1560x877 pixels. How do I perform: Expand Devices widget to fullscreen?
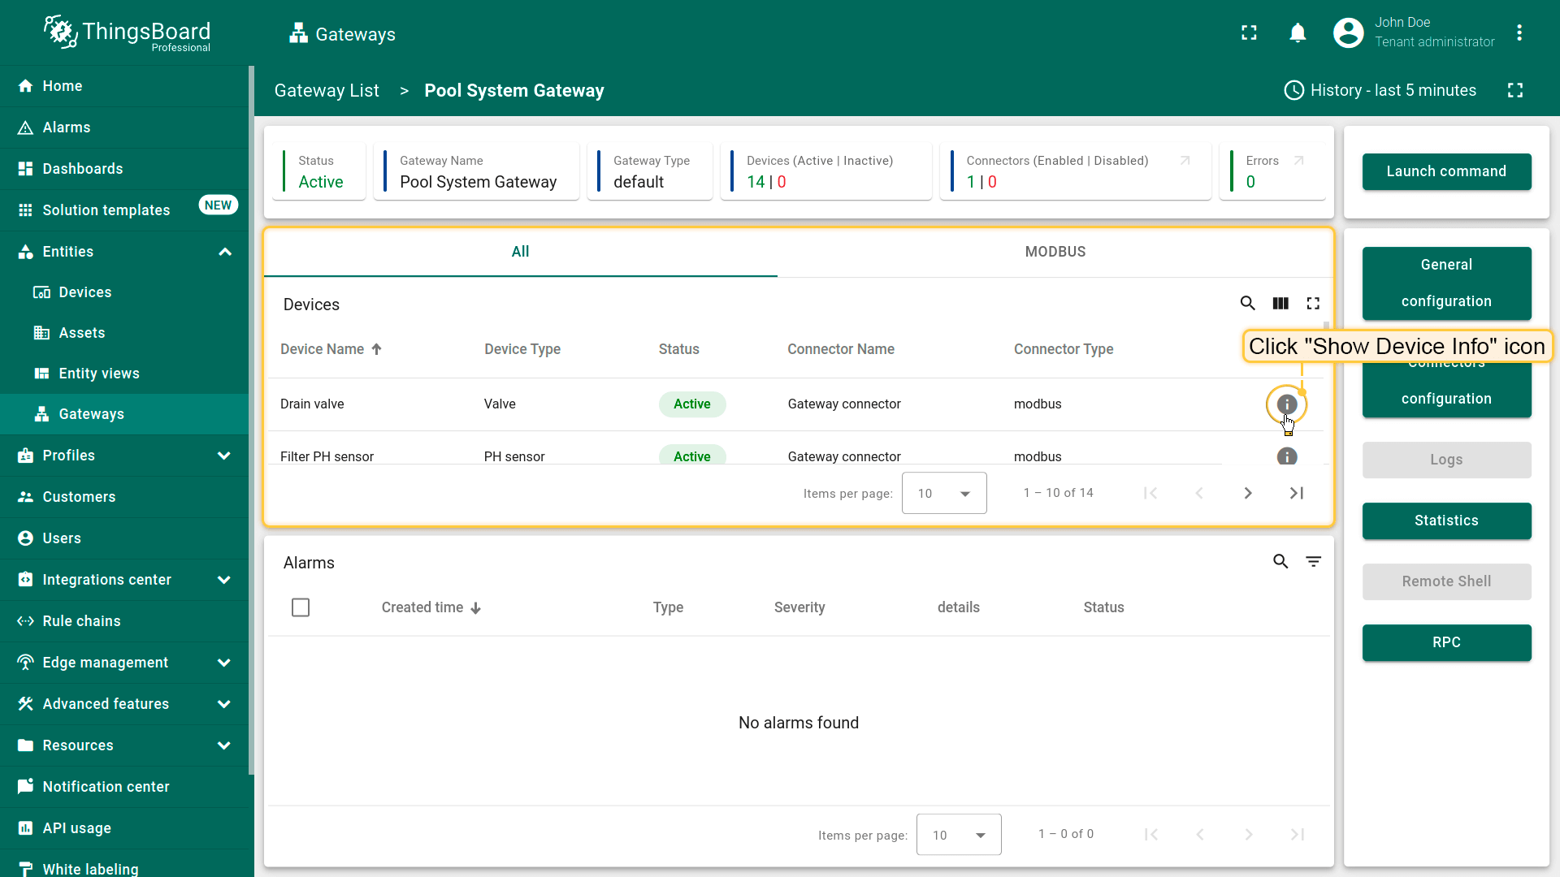tap(1313, 304)
